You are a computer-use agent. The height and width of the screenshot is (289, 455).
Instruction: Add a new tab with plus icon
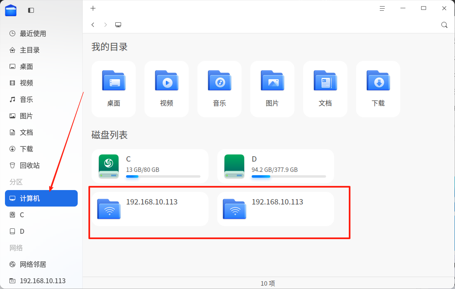[93, 8]
